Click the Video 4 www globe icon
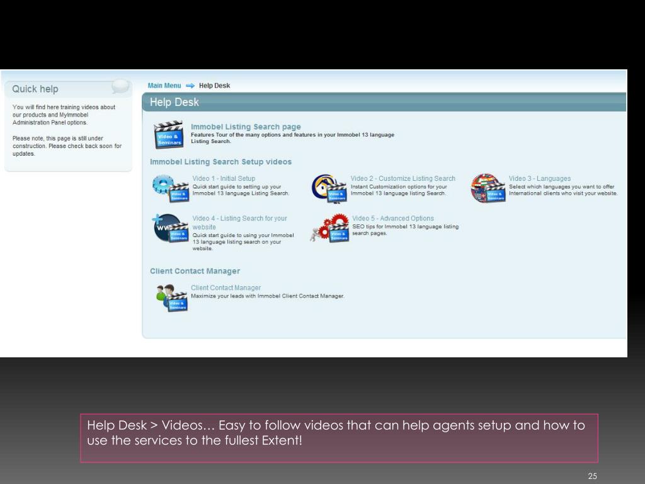The width and height of the screenshot is (645, 484). click(x=171, y=228)
